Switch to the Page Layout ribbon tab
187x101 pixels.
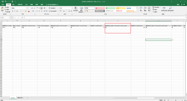click(x=20, y=5)
